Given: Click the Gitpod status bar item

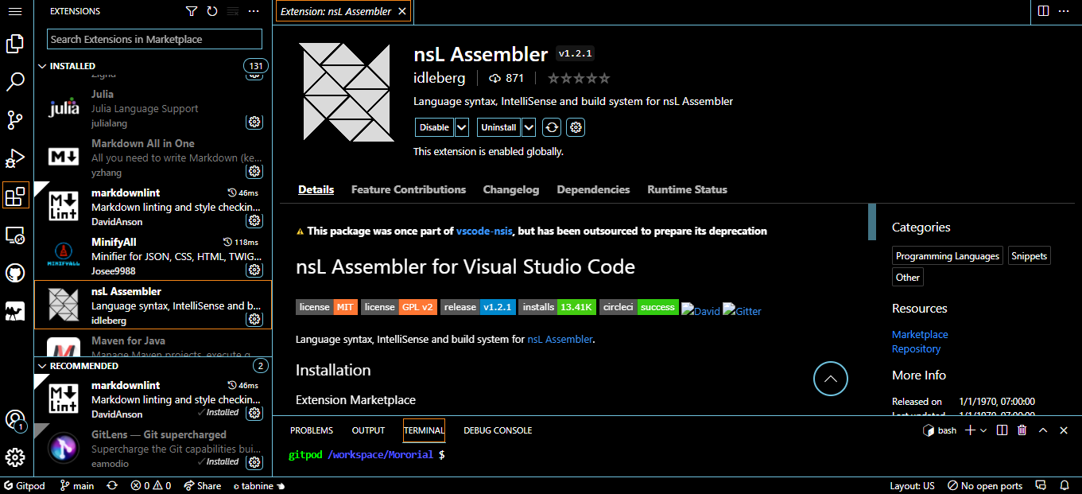Looking at the screenshot, I should coord(25,485).
